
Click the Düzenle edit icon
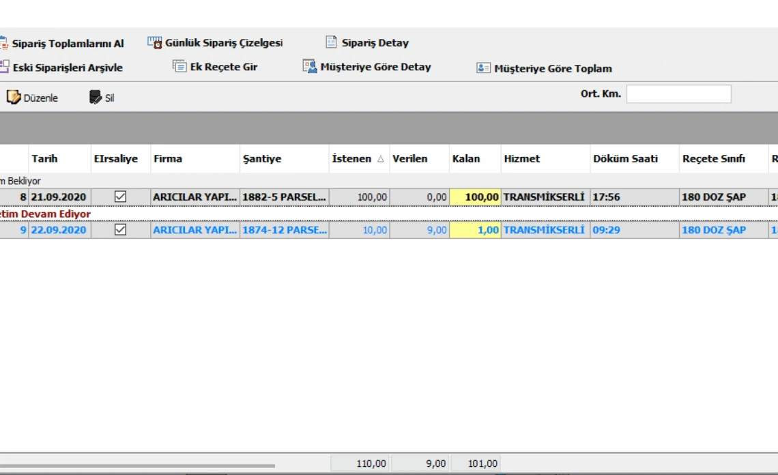(x=14, y=98)
